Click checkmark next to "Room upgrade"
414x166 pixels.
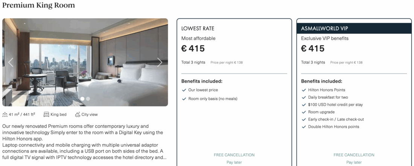[x=304, y=112]
